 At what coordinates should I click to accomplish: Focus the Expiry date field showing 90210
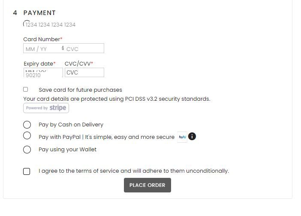(x=43, y=72)
